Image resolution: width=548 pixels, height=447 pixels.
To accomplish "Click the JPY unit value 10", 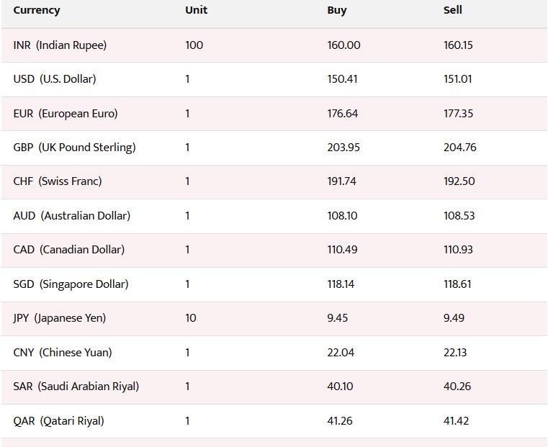I will (191, 318).
